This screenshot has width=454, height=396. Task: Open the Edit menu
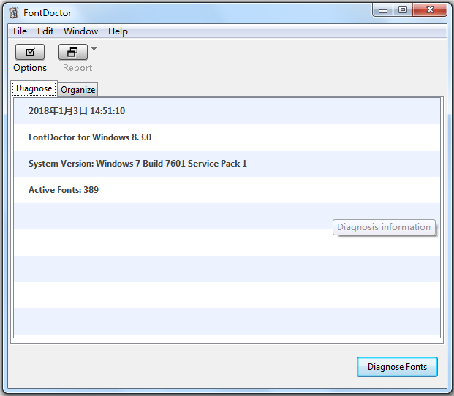coord(45,31)
